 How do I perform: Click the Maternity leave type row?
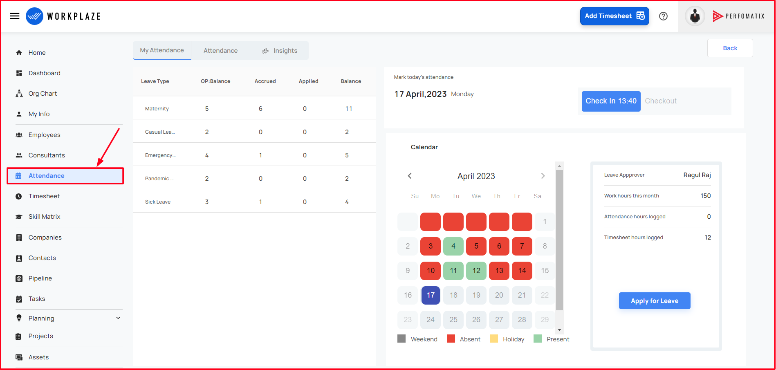coord(254,108)
